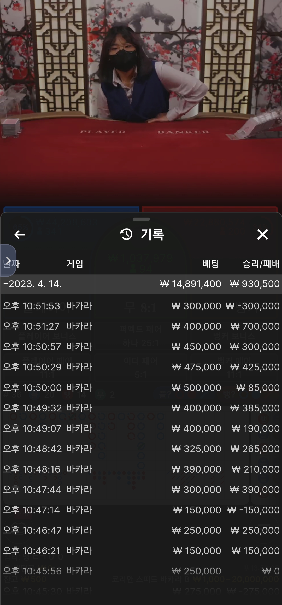
Task: Select the 승리/패배 column header
Action: point(261,264)
